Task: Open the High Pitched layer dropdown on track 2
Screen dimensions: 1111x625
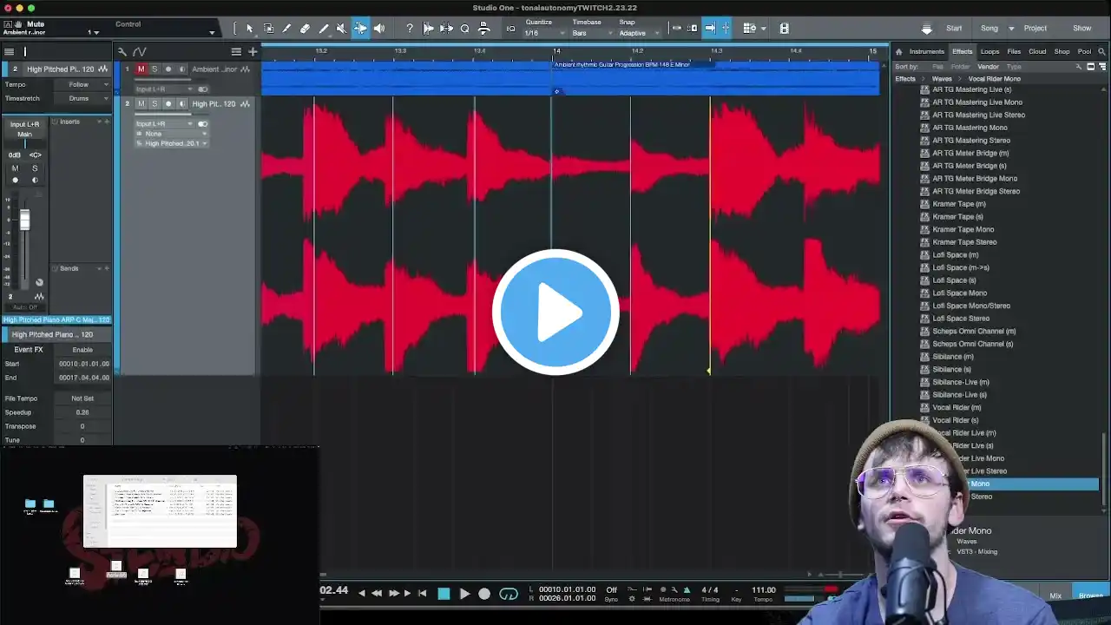Action: (x=172, y=143)
